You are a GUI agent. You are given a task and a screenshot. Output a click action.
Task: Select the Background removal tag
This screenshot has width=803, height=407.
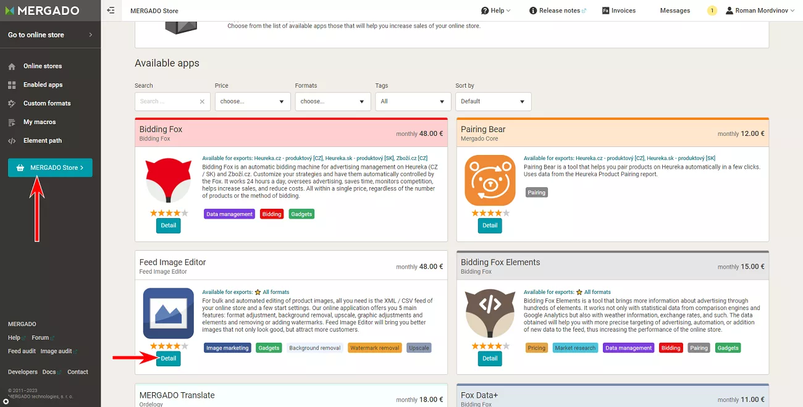[x=315, y=348]
